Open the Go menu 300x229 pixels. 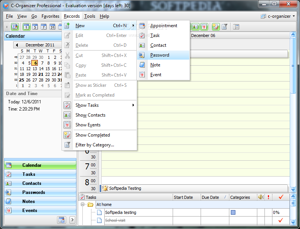34,16
